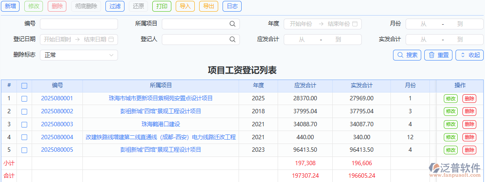Click the 导入 import button
Screen dimensions: 485x182
185,6
